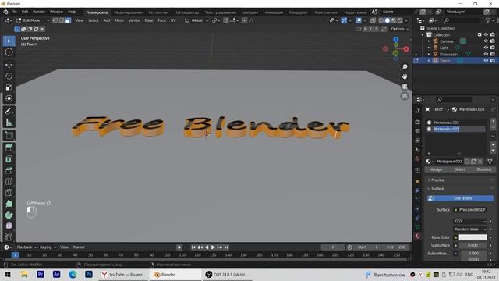
Task: Activate the Scale tool
Action: pyautogui.click(x=9, y=87)
